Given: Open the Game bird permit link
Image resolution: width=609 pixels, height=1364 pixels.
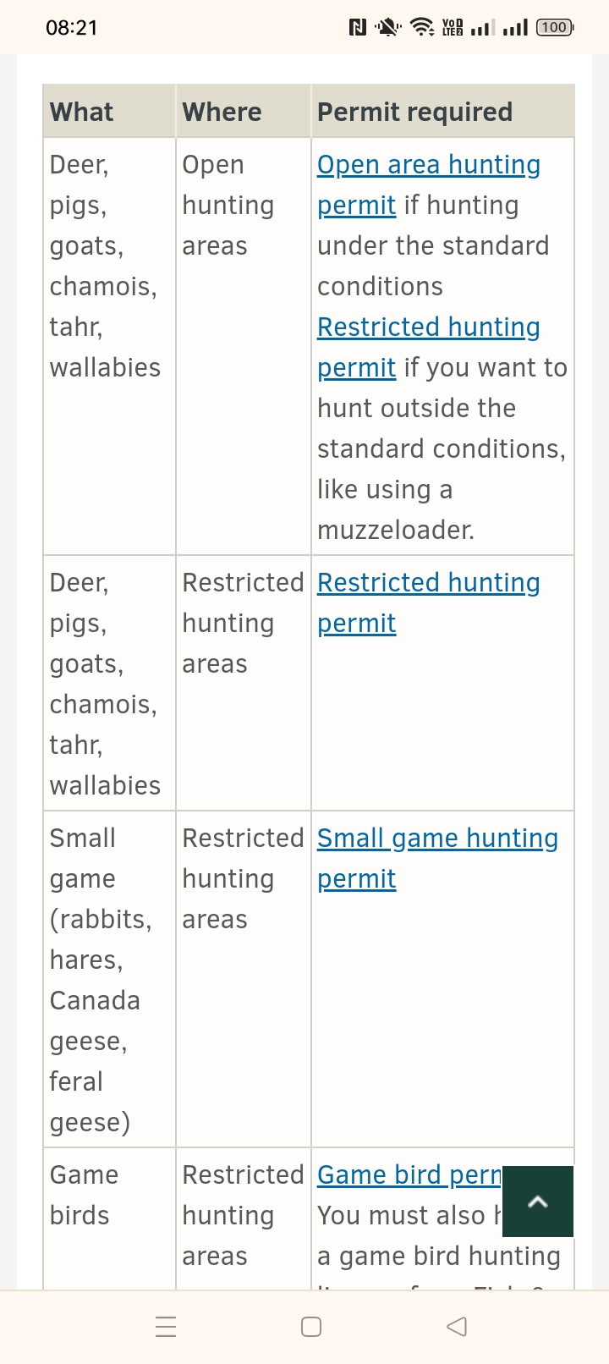Looking at the screenshot, I should [409, 1174].
